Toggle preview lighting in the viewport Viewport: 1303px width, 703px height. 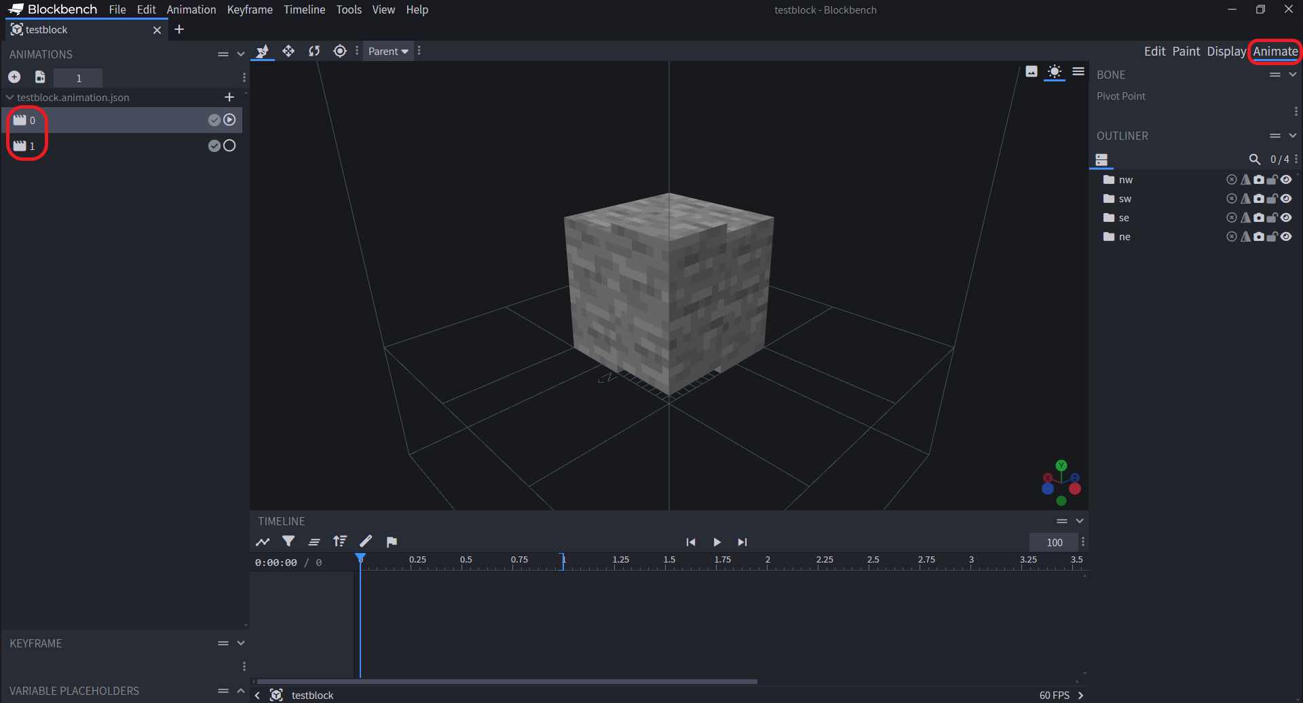(1055, 72)
